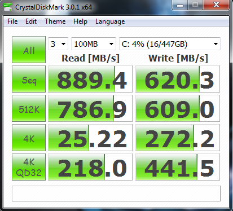Start the 4K benchmark test
This screenshot has width=233, height=211.
(29, 138)
